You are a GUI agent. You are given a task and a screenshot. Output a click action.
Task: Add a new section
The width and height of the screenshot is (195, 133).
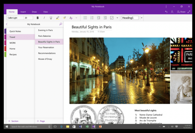[13, 121]
